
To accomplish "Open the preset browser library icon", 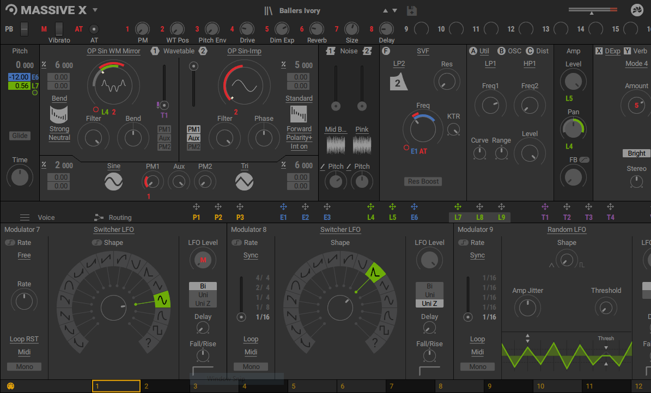I will tap(269, 11).
